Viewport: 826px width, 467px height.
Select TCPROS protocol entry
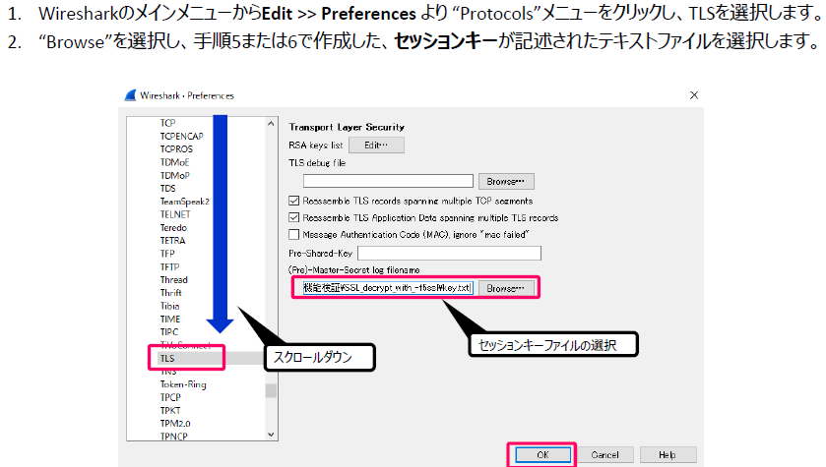pos(176,149)
